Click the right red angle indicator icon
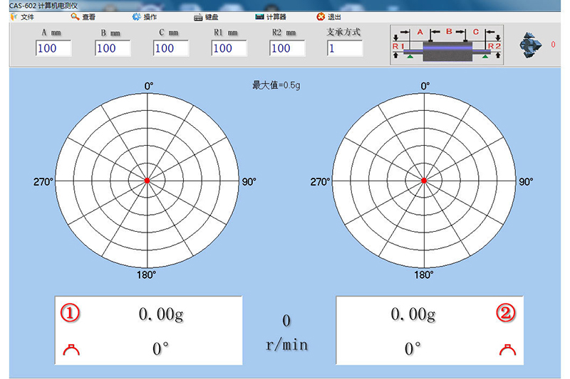The width and height of the screenshot is (570, 379). (x=506, y=349)
